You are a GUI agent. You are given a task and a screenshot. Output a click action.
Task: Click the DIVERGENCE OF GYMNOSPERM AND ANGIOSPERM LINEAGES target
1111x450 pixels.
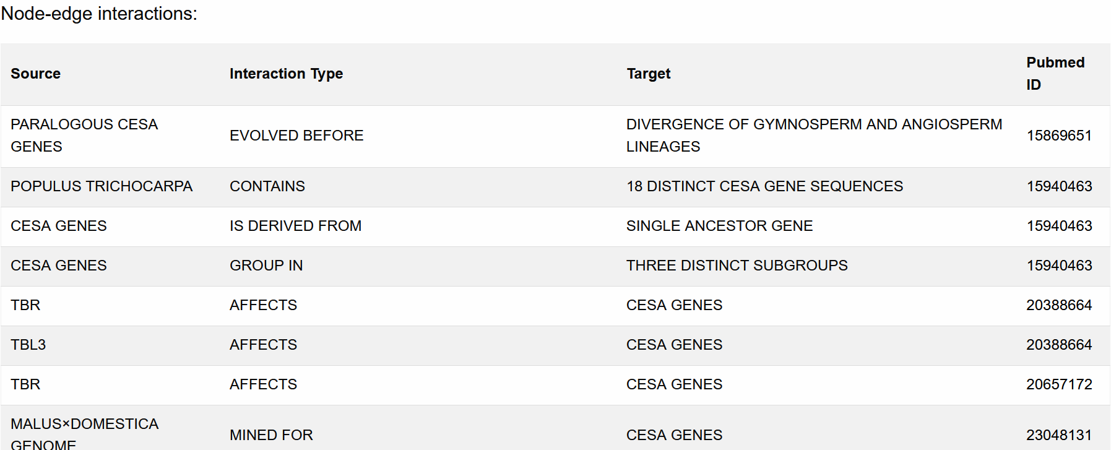tap(814, 136)
